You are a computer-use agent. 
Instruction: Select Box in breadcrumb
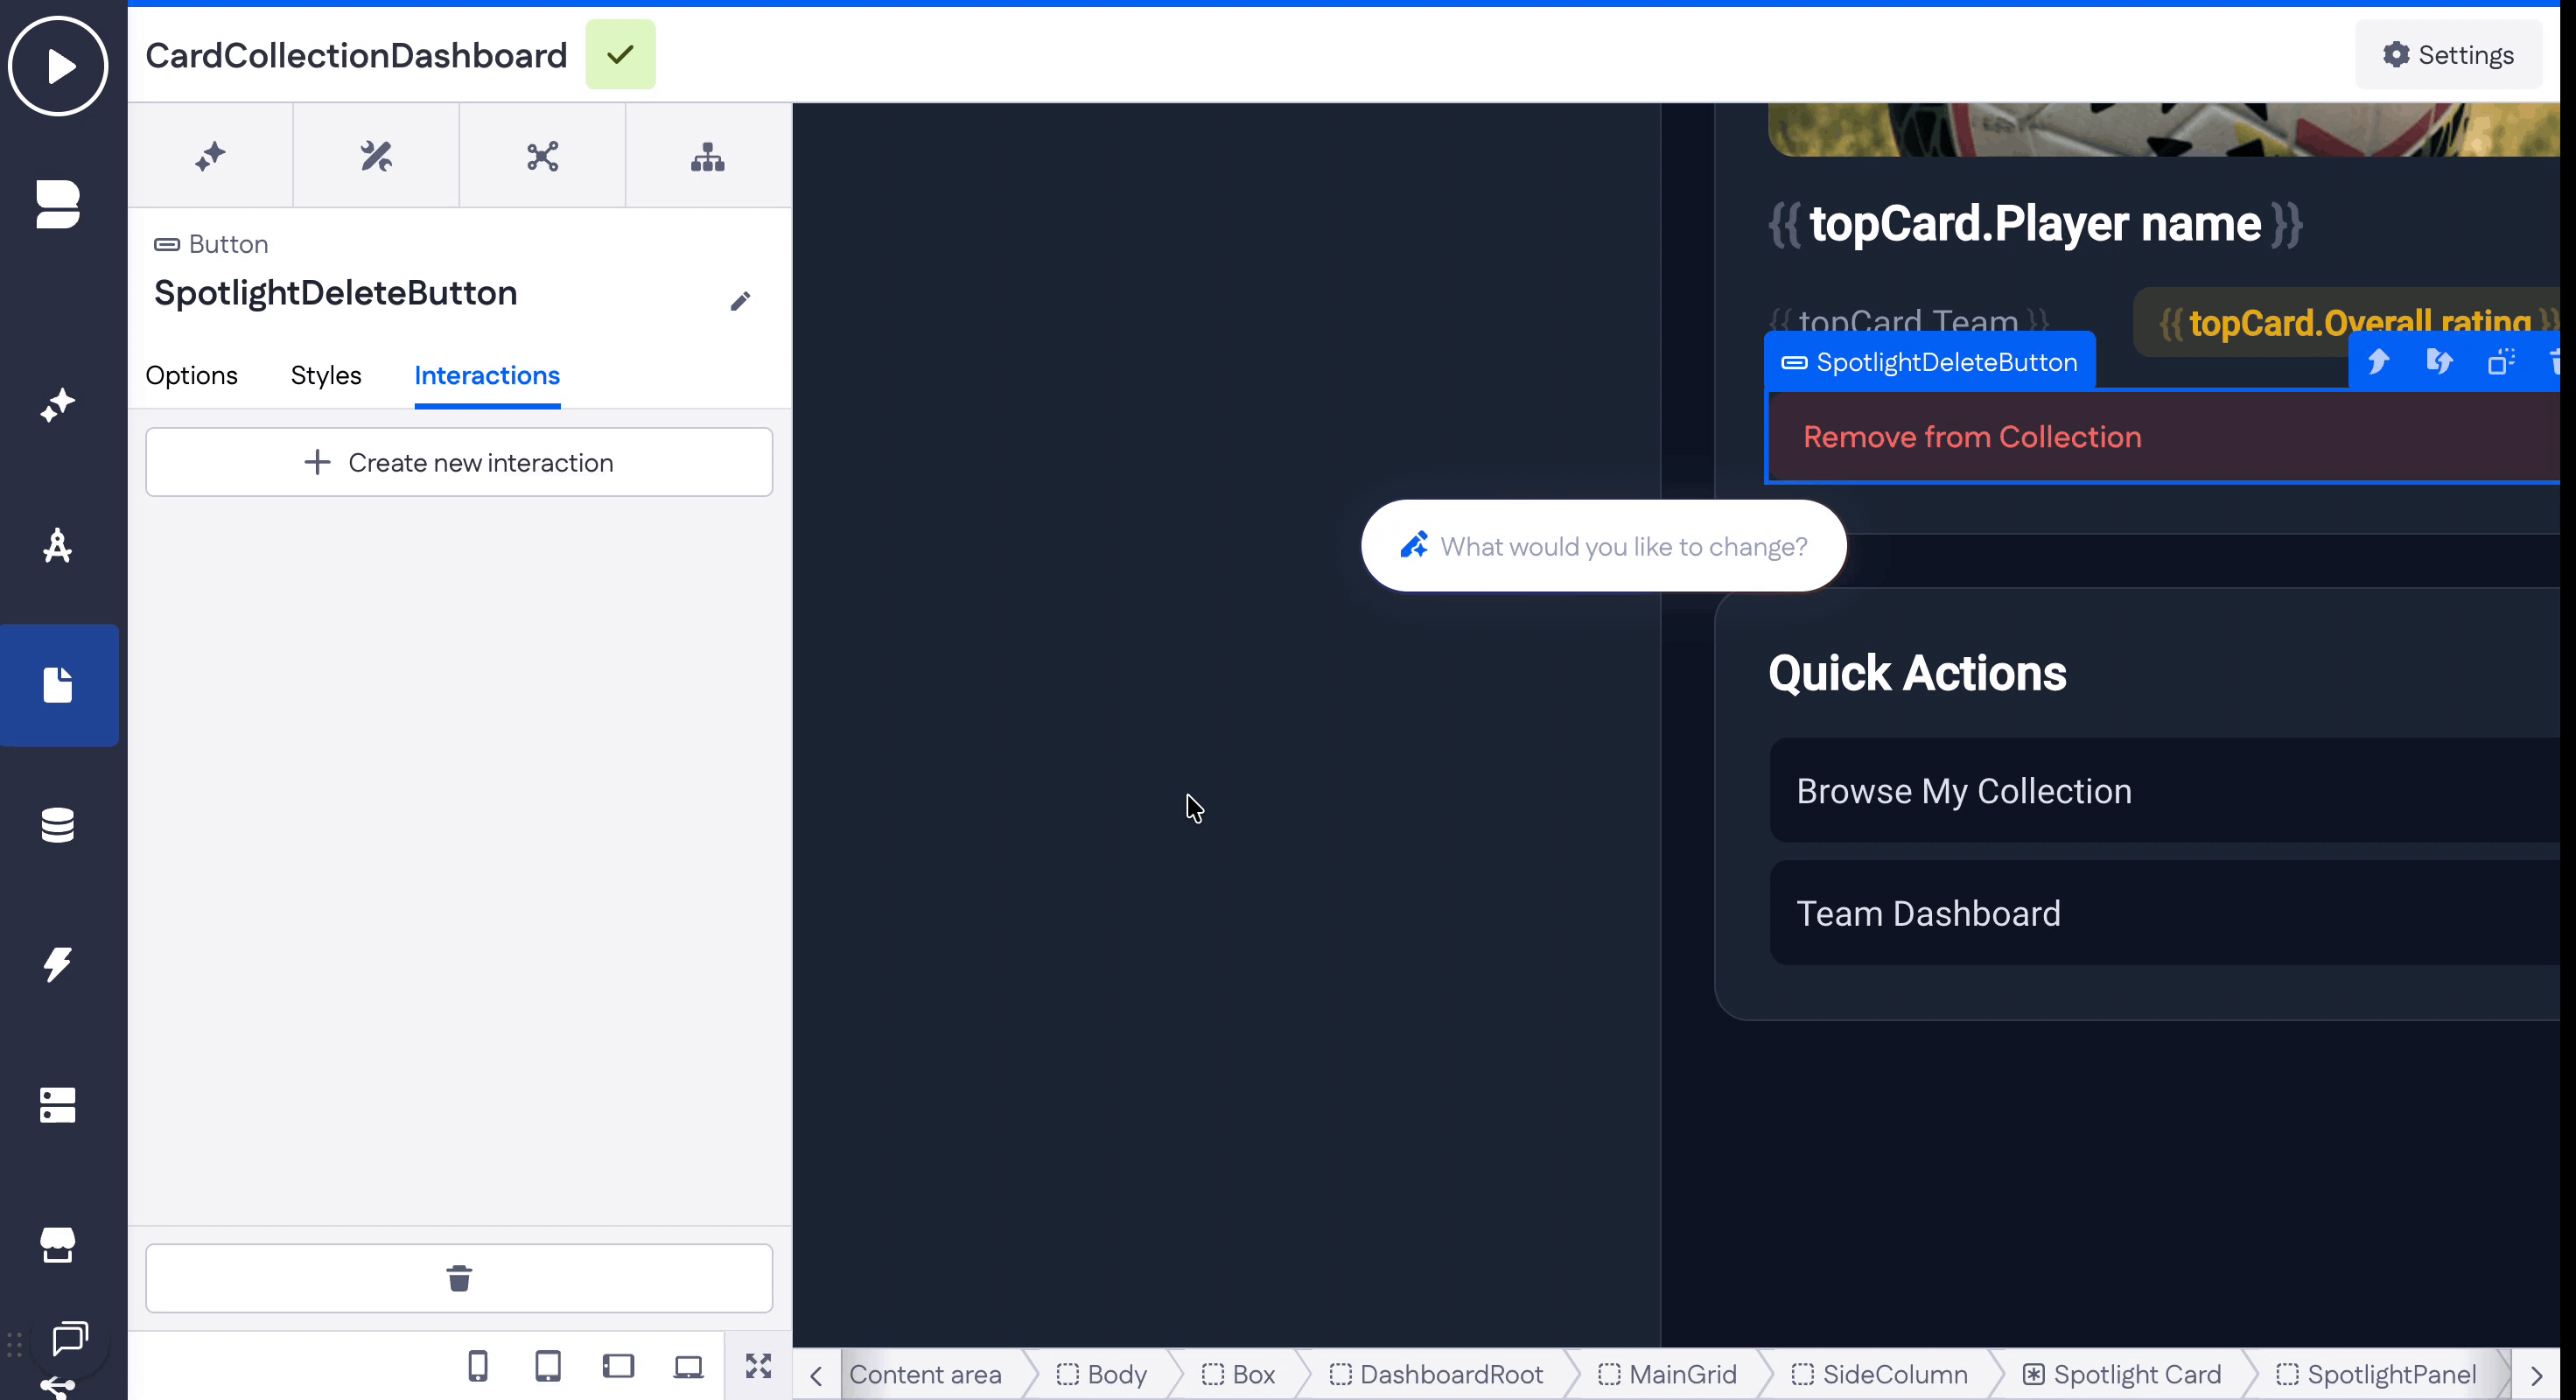point(1238,1375)
